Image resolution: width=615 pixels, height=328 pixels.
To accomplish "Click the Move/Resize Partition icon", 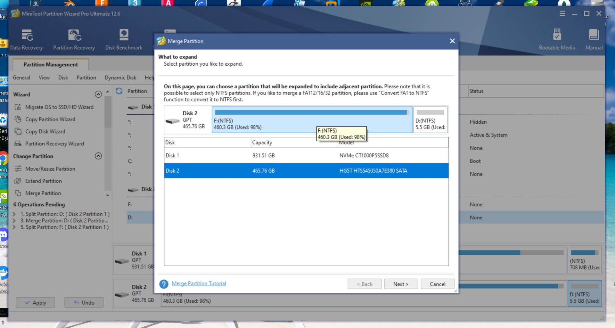I will [18, 169].
